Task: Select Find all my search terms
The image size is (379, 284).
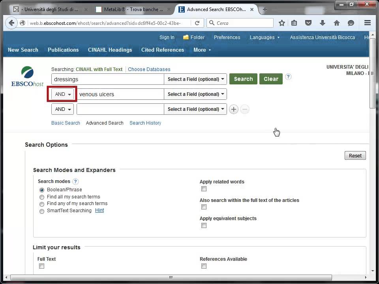Action: [42, 197]
